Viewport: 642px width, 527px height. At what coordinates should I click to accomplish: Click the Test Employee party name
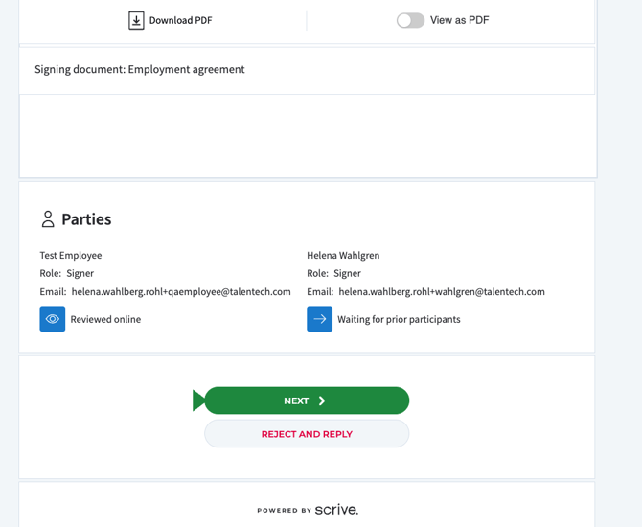pyautogui.click(x=71, y=256)
